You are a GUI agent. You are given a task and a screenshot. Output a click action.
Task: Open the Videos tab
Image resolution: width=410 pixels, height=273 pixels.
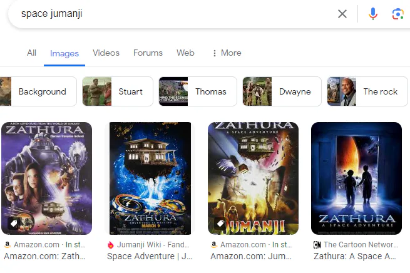point(106,53)
